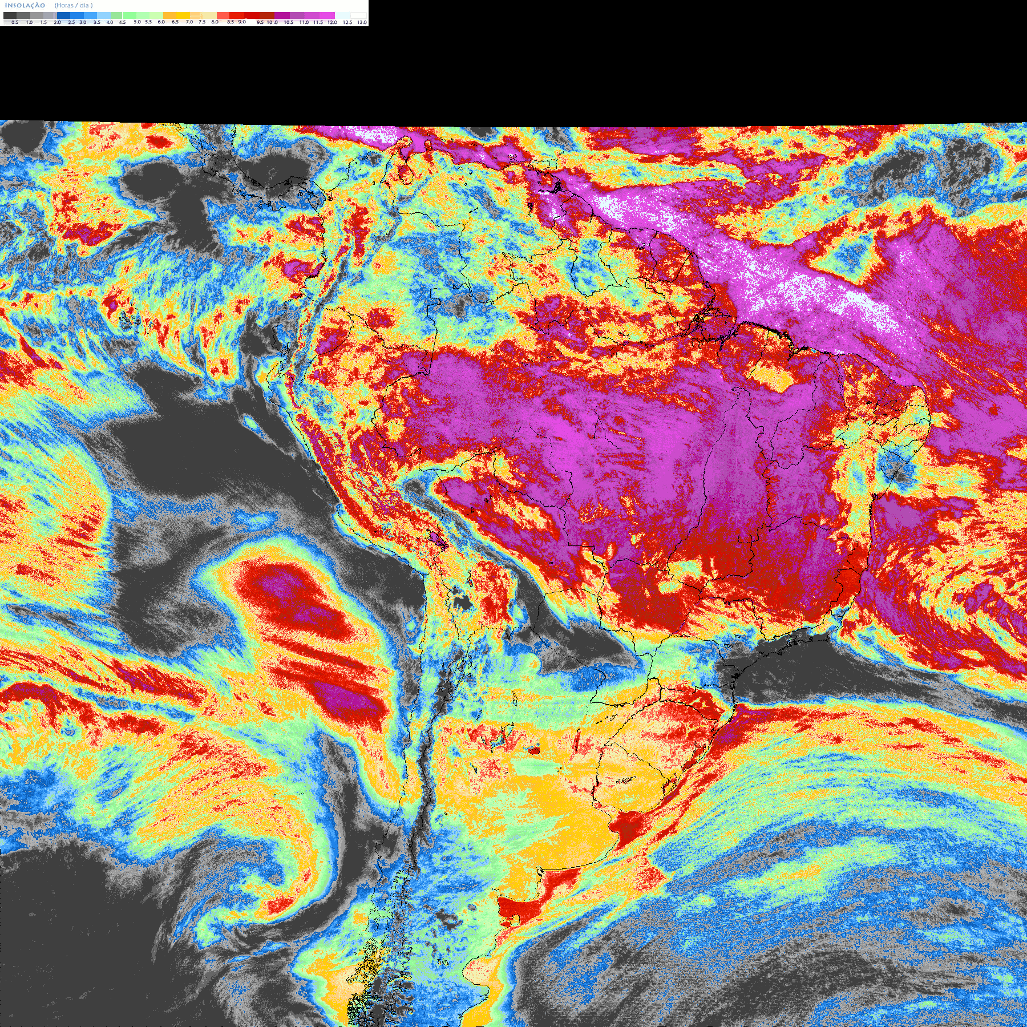Select the pale yellow swatch between 7.5 and 8.0

pos(209,15)
